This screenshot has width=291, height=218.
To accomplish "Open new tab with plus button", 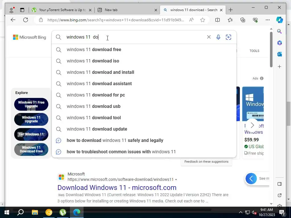I will [x=230, y=10].
